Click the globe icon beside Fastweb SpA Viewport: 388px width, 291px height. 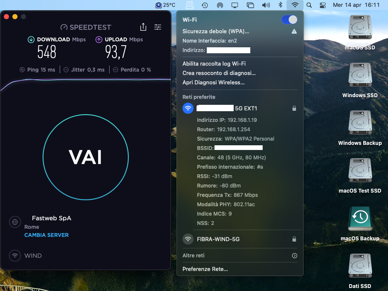pyautogui.click(x=15, y=222)
